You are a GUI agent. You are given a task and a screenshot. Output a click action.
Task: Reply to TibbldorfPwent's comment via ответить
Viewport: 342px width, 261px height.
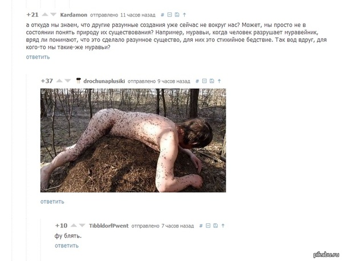click(x=67, y=246)
